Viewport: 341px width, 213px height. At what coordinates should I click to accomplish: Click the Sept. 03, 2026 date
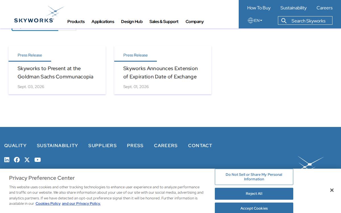(31, 87)
